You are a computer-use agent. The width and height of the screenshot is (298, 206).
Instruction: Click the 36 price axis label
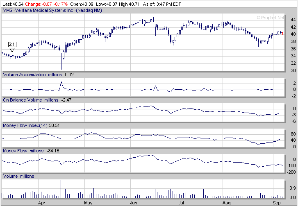pos(293,49)
